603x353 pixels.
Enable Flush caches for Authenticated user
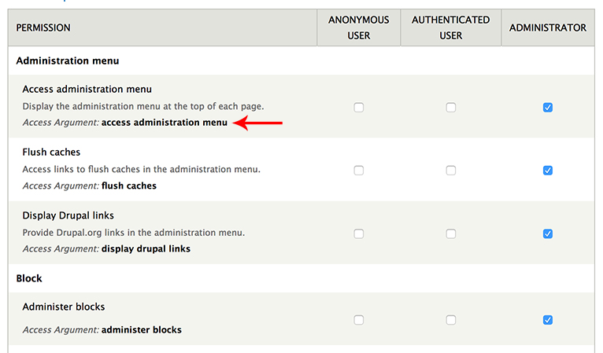pyautogui.click(x=451, y=170)
